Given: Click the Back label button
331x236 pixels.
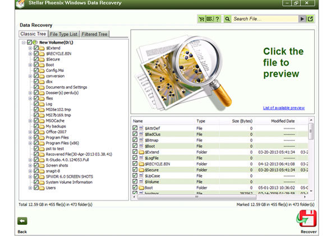Looking at the screenshot, I should tap(22, 232).
